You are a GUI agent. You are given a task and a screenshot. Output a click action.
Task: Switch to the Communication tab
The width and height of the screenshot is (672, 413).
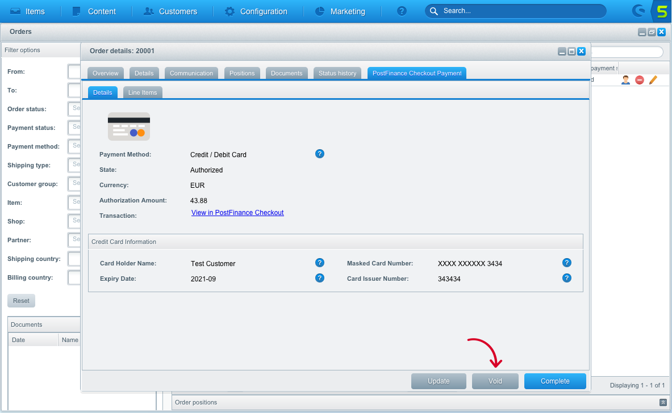(x=191, y=73)
